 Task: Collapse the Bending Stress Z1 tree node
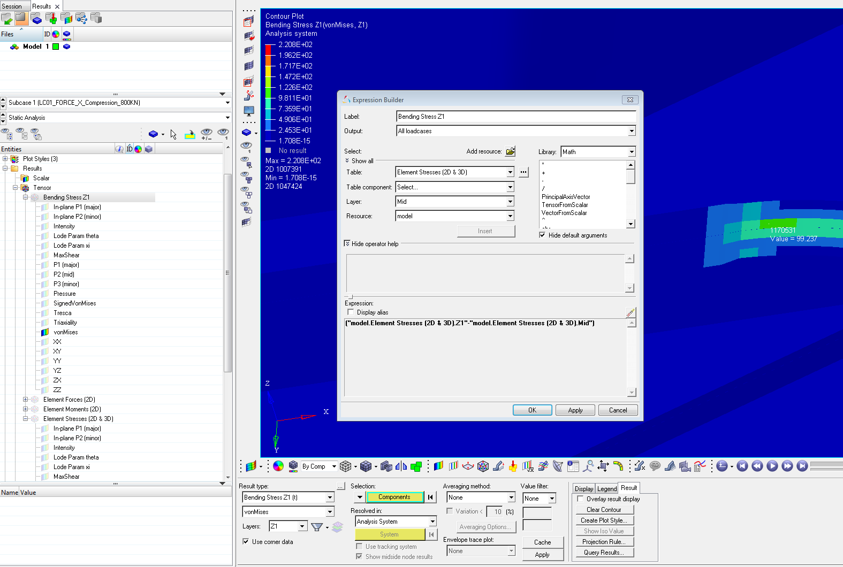pyautogui.click(x=25, y=197)
